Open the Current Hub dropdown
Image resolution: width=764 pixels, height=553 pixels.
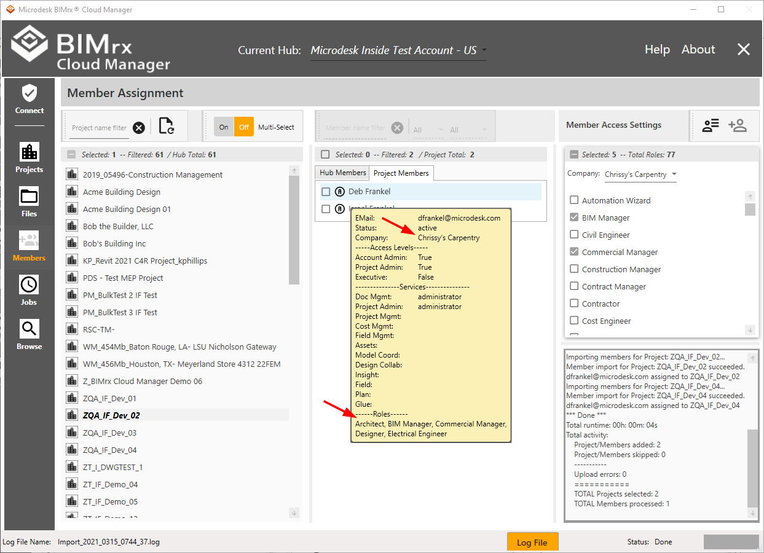tap(398, 50)
